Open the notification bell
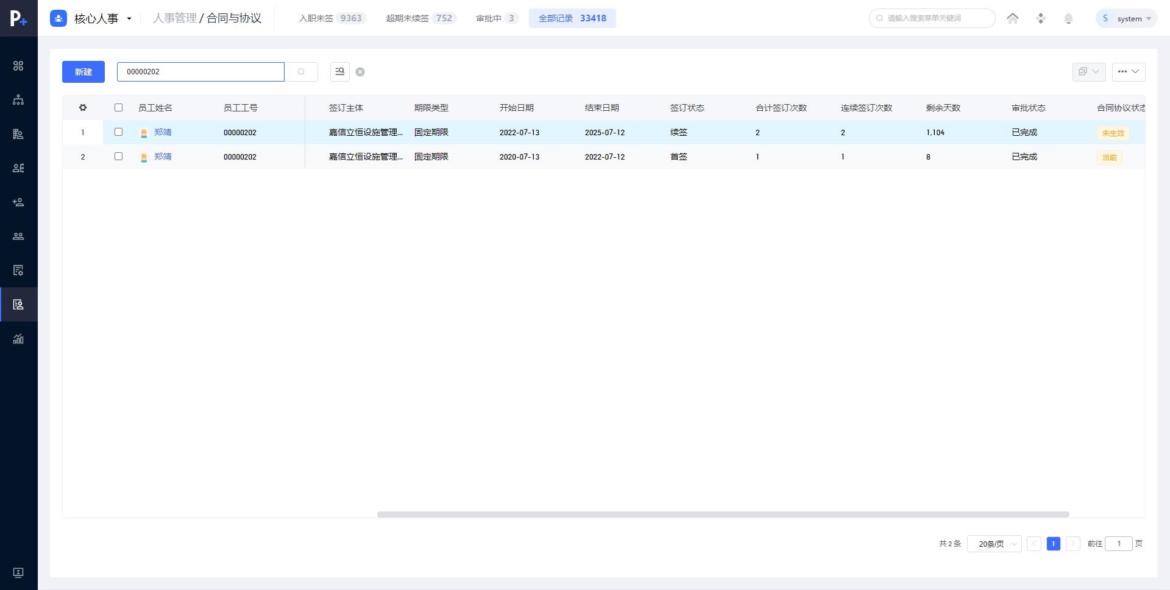 (x=1068, y=18)
